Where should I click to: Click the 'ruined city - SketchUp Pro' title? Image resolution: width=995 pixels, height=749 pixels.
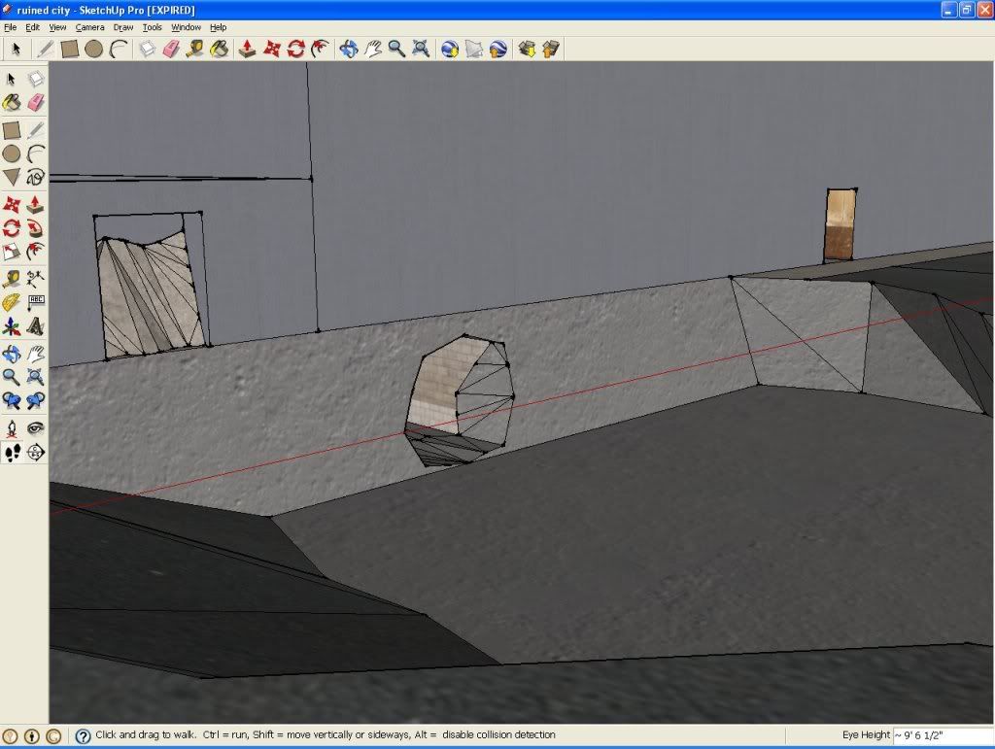click(106, 10)
